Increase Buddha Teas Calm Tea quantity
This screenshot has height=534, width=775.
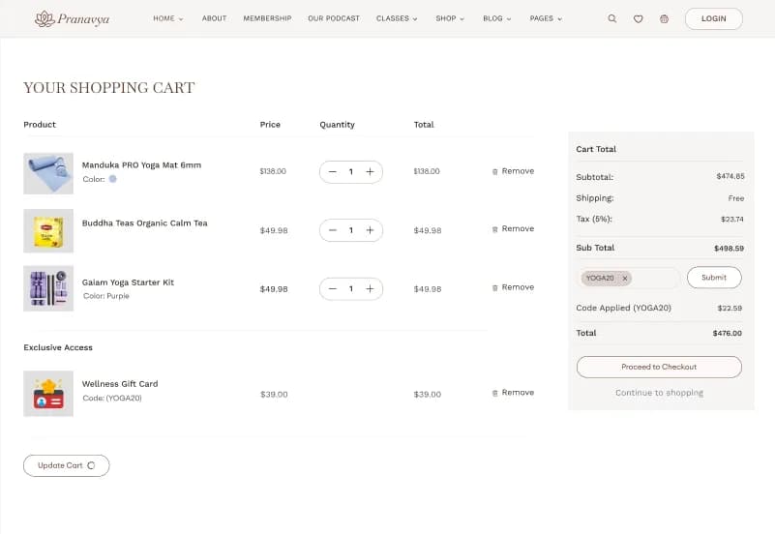(370, 230)
